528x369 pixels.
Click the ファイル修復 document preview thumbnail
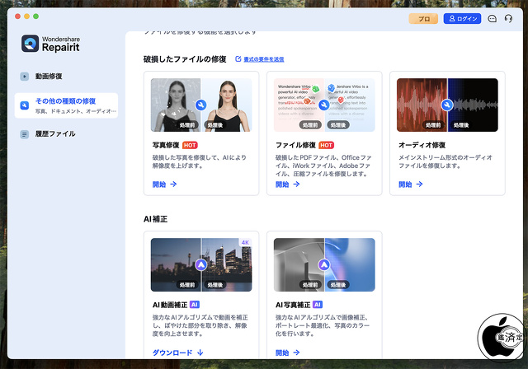(324, 105)
